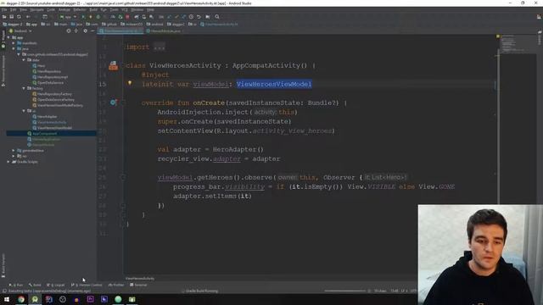The image size is (543, 305).
Task: Select OpenDataService in project tree
Action: pyautogui.click(x=48, y=83)
